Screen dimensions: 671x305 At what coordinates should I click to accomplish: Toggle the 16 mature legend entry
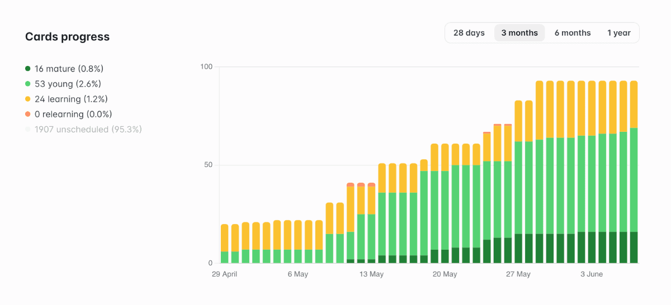tap(64, 69)
